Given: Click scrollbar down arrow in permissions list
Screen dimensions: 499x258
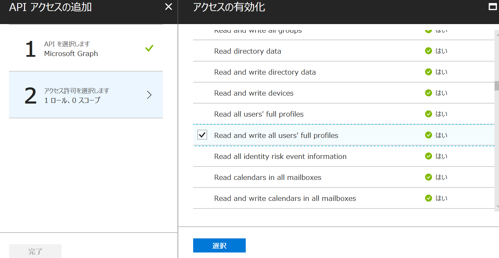Looking at the screenshot, I should pos(497,206).
